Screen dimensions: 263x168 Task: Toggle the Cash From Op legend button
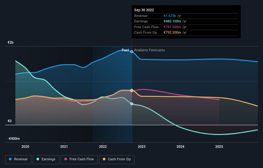click(x=117, y=159)
